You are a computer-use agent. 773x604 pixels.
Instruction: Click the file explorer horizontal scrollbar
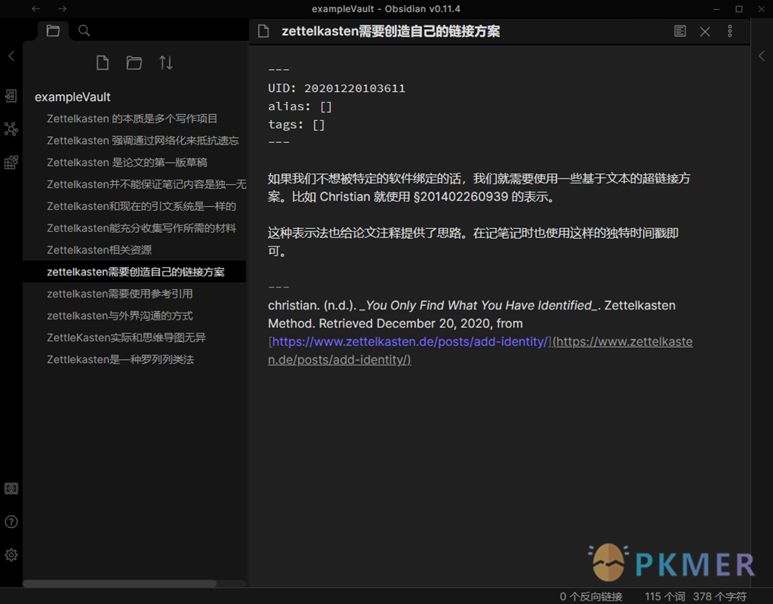point(119,583)
